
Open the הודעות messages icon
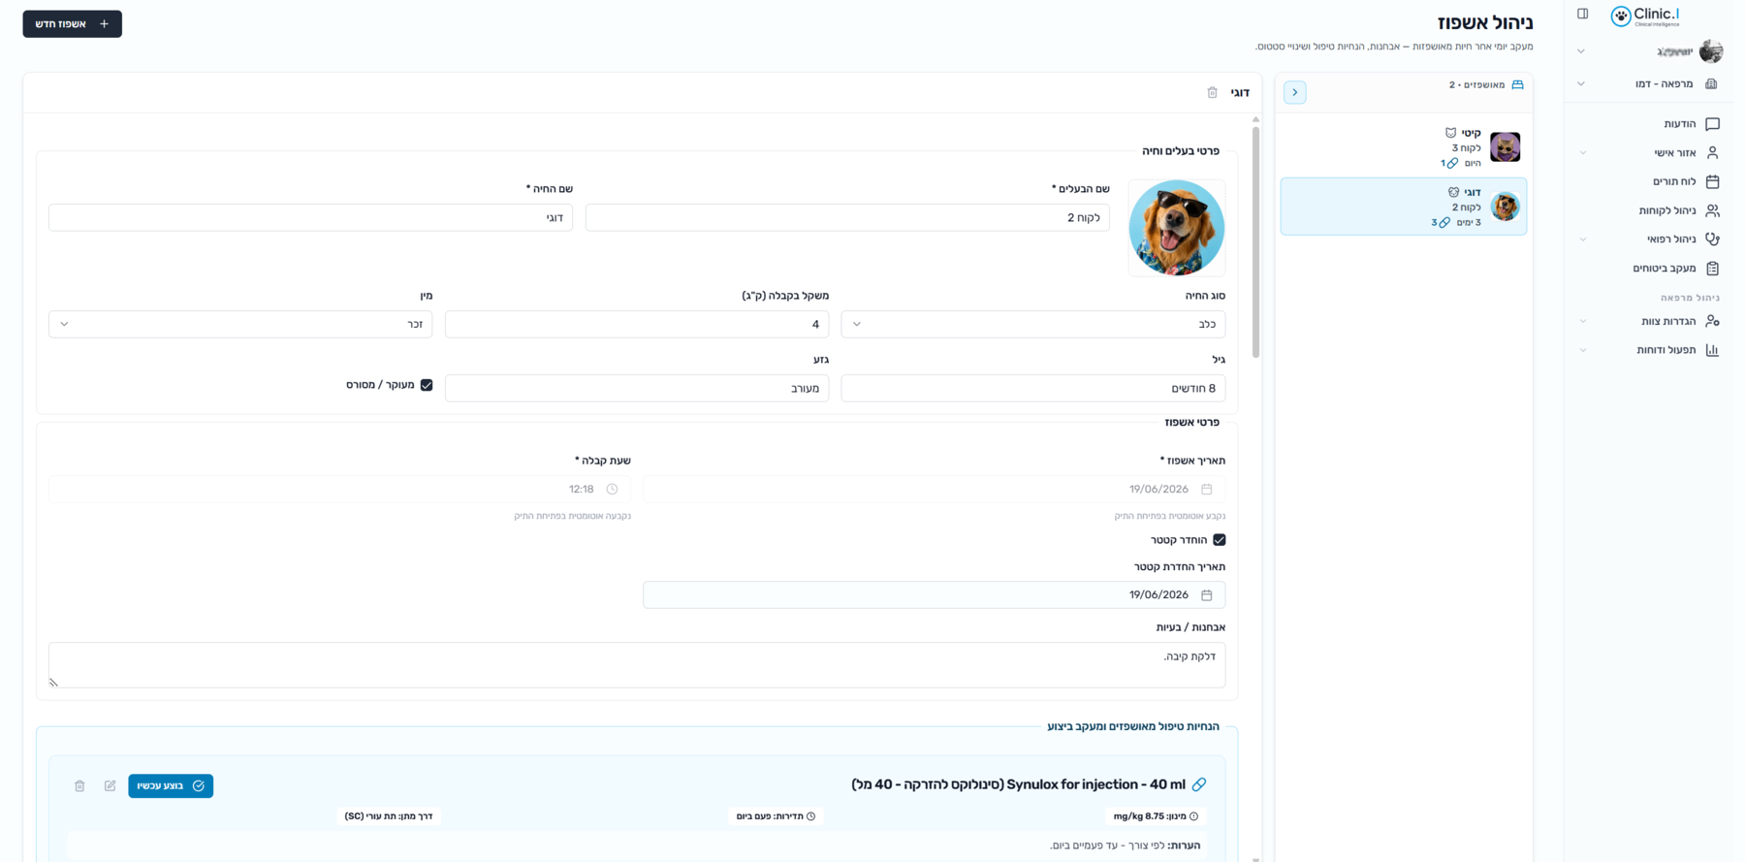pyautogui.click(x=1712, y=124)
